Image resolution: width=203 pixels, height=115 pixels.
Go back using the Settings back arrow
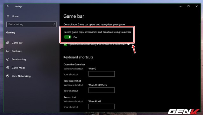(x=8, y=6)
